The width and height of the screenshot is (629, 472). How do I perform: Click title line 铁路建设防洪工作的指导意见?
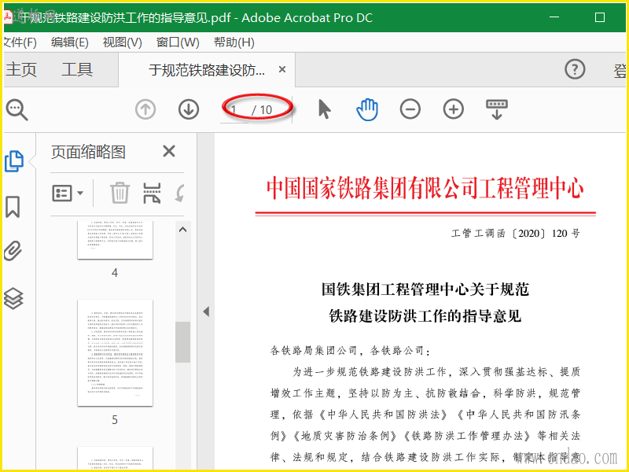click(425, 315)
